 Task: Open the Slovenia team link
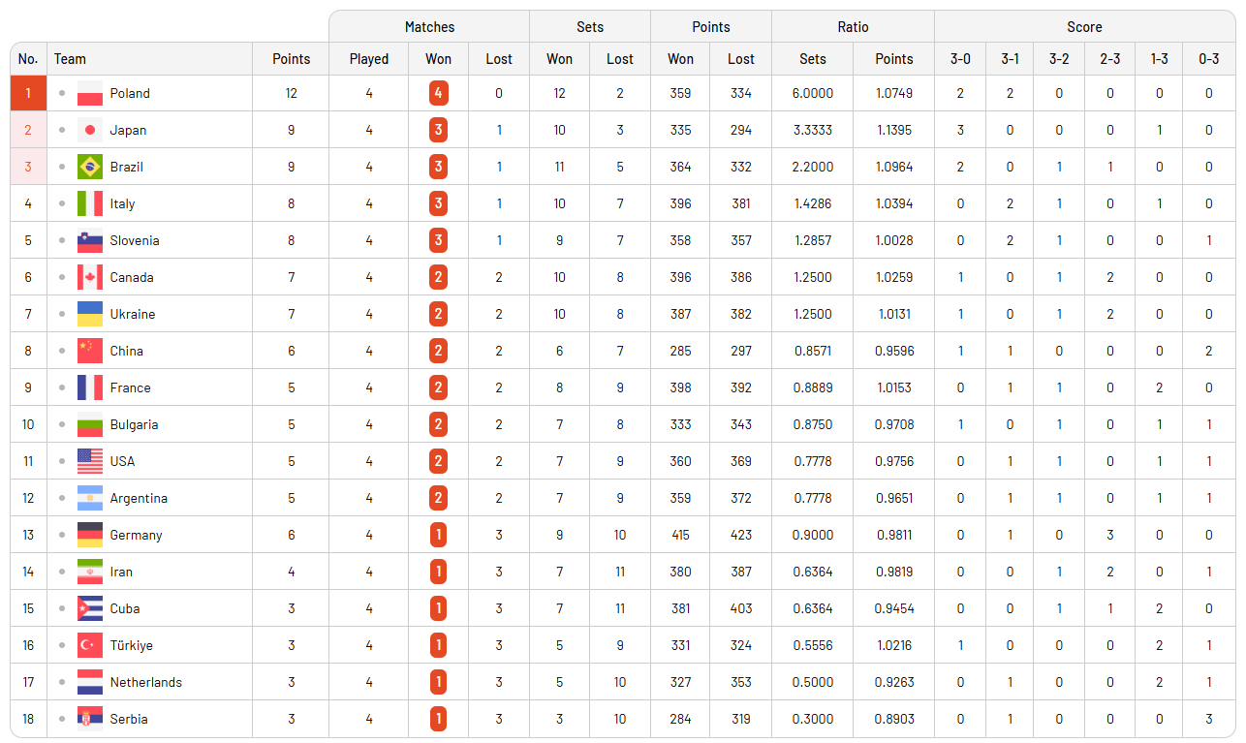[135, 241]
